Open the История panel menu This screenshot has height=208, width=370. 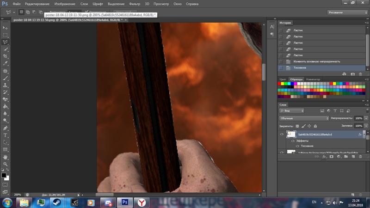pyautogui.click(x=366, y=23)
